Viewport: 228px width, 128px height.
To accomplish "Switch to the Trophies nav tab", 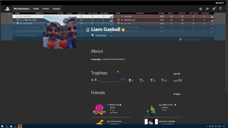I will pyautogui.click(x=56, y=9).
